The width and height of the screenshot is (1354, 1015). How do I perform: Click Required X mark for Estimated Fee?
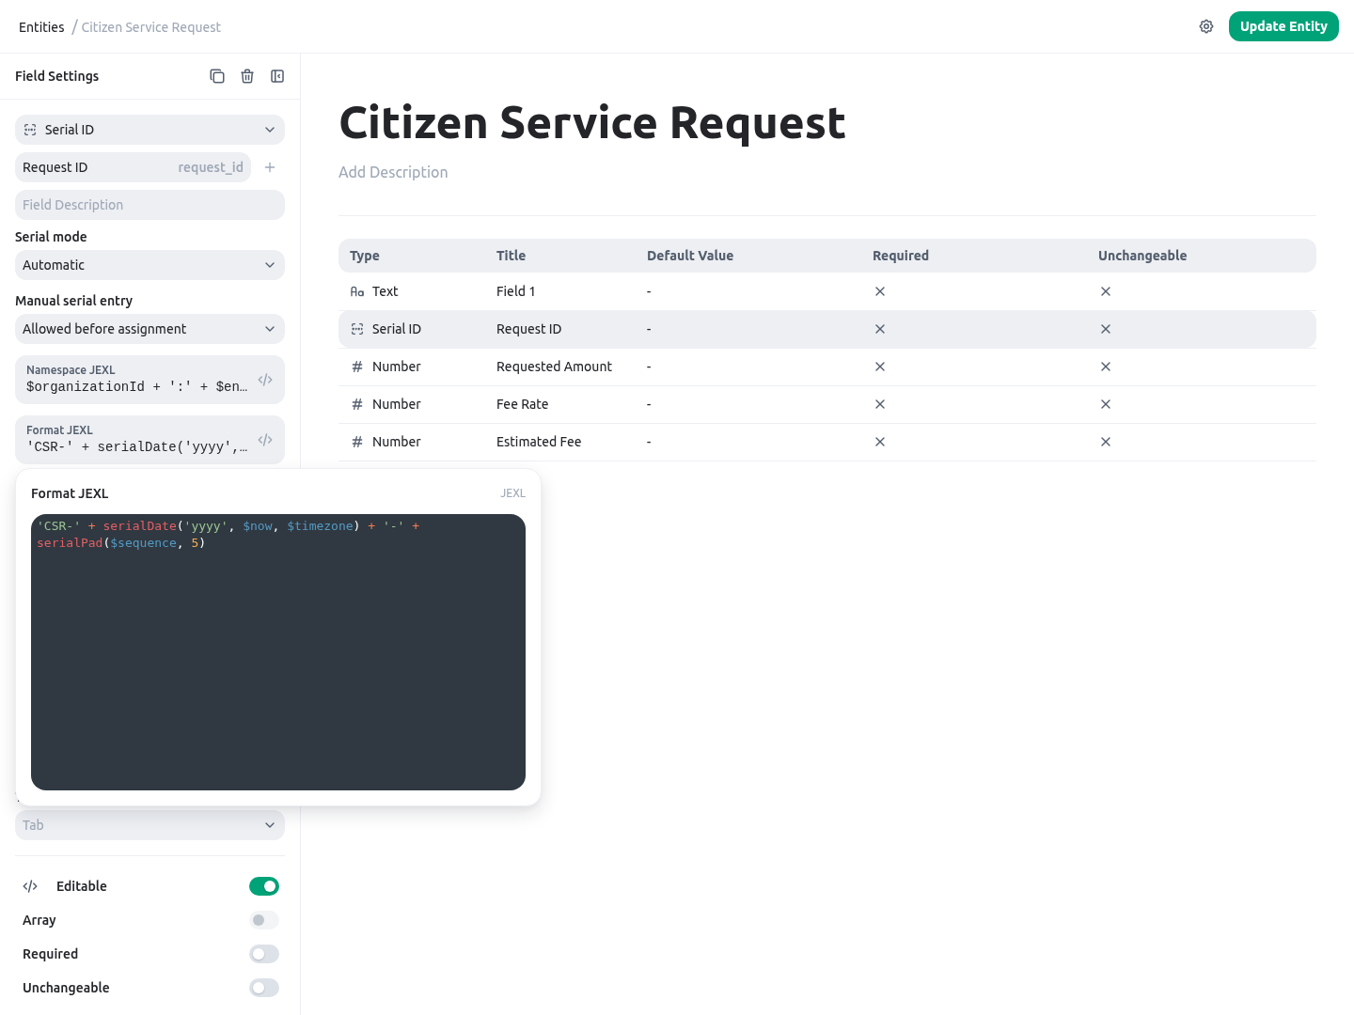pyautogui.click(x=880, y=442)
